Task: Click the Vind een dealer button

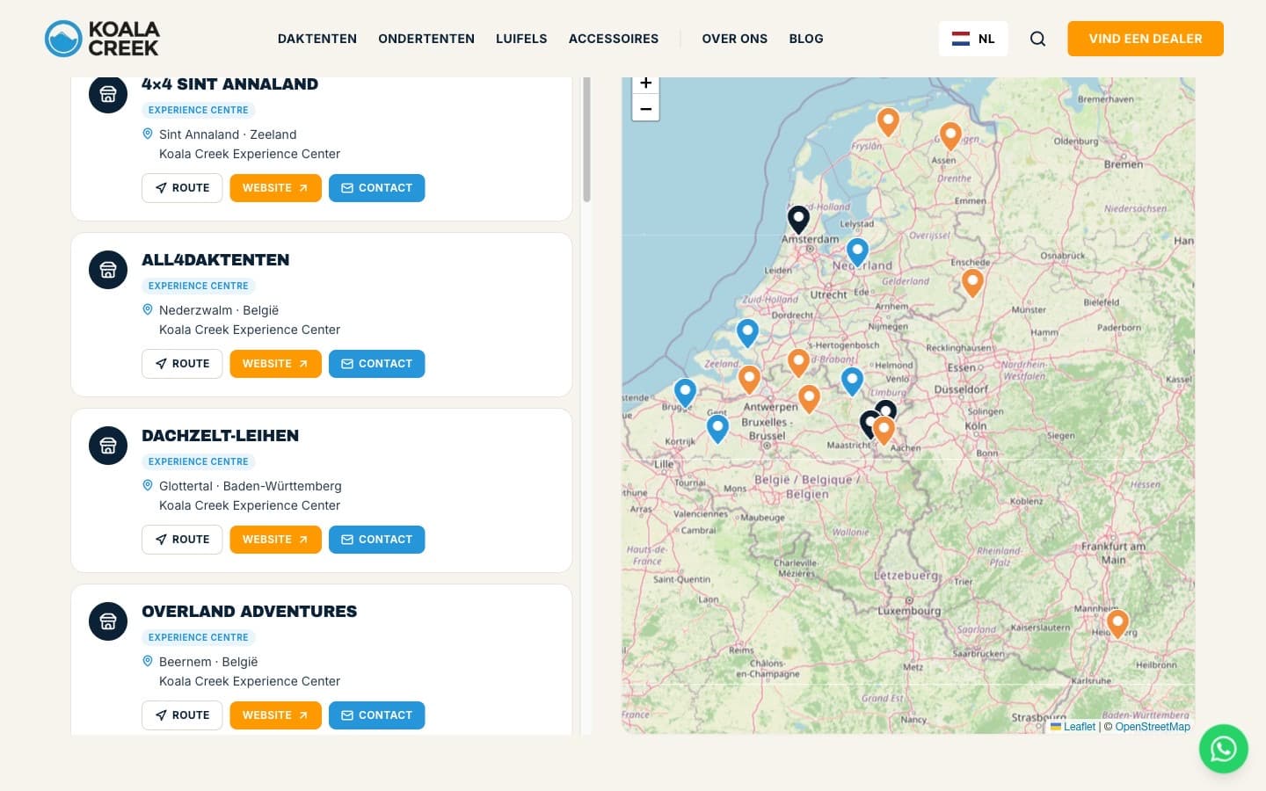Action: click(x=1146, y=39)
